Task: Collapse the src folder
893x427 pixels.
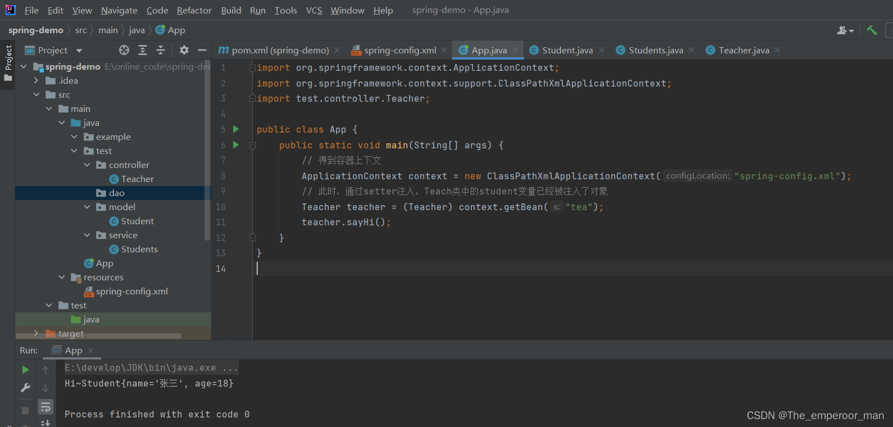Action: [36, 94]
